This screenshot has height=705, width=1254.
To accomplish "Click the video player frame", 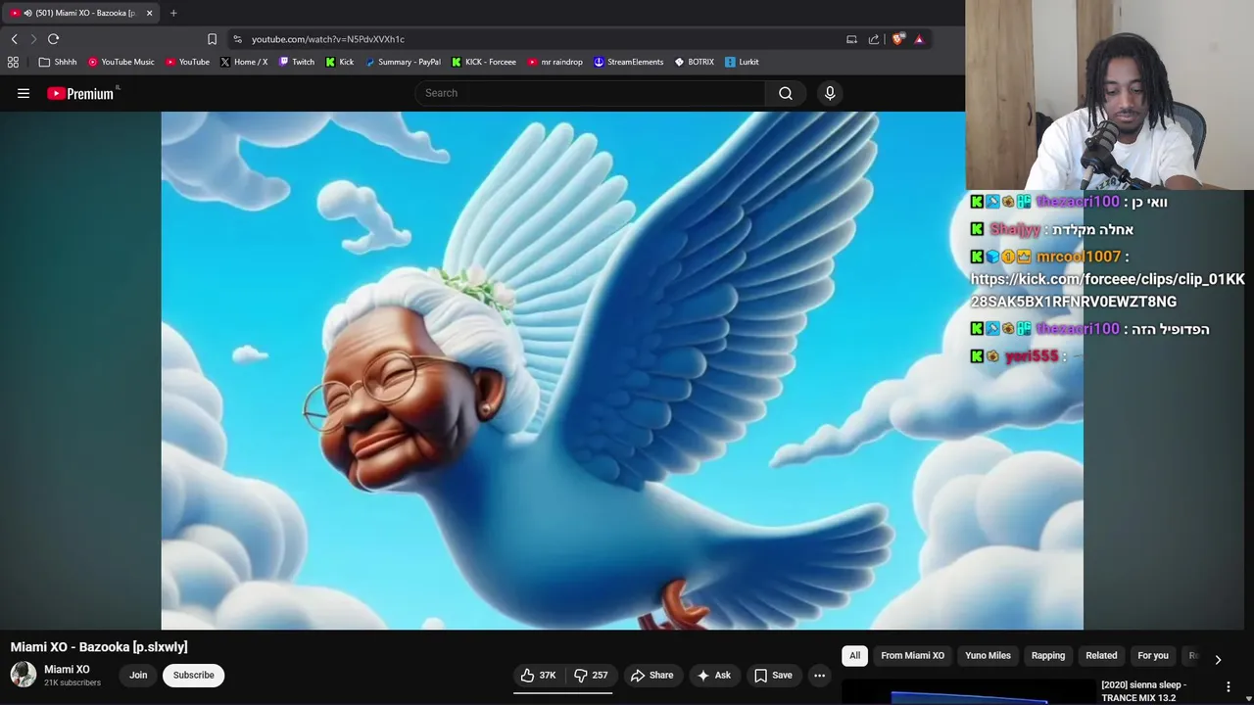I will [622, 370].
